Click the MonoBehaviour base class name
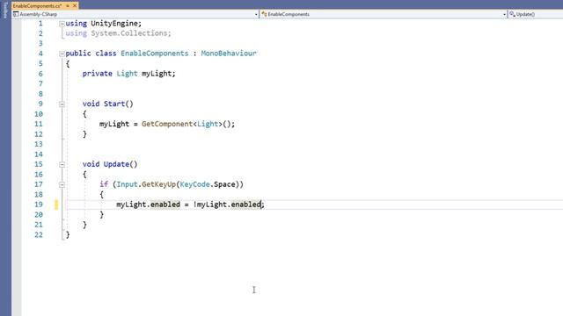The image size is (563, 316). pyautogui.click(x=229, y=54)
